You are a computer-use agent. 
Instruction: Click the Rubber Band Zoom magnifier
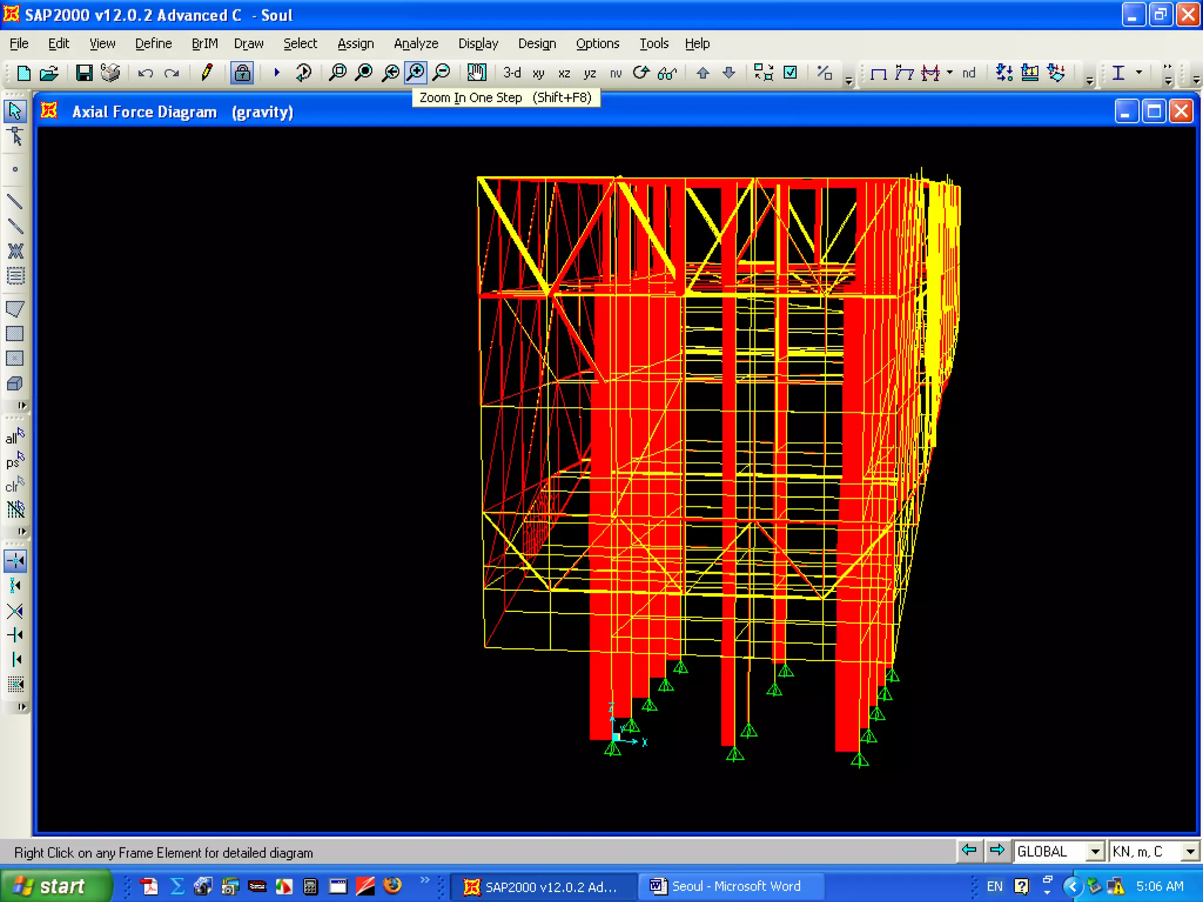[x=338, y=73]
